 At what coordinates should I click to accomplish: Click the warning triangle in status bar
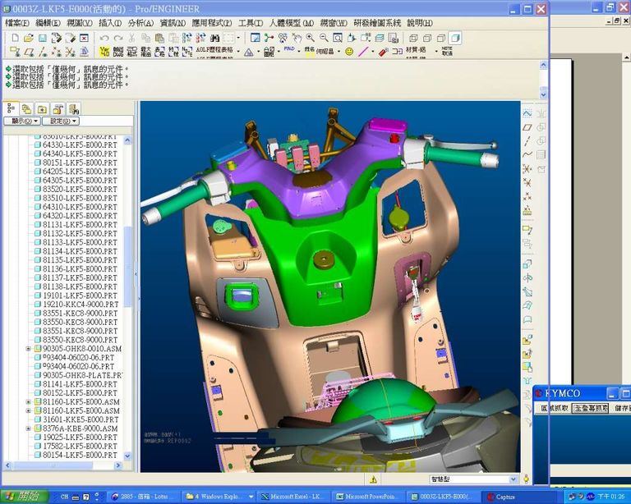(373, 479)
